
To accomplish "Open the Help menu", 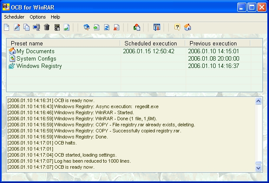I will [56, 17].
